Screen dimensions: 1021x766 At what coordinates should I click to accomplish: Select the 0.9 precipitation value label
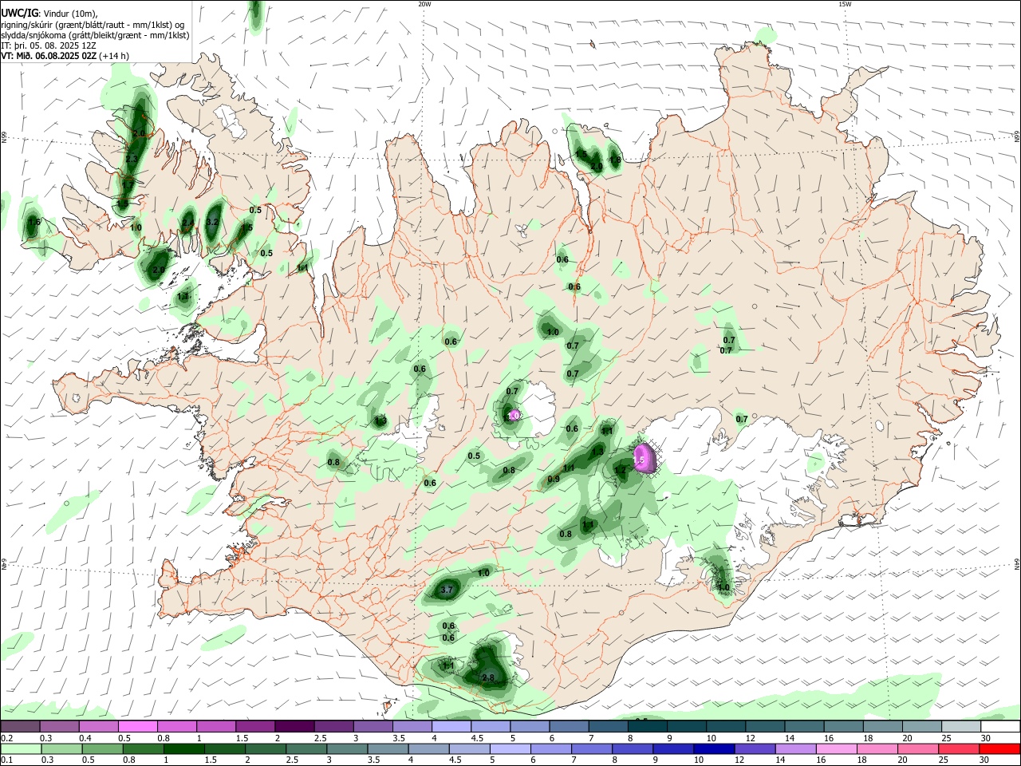[x=554, y=479]
